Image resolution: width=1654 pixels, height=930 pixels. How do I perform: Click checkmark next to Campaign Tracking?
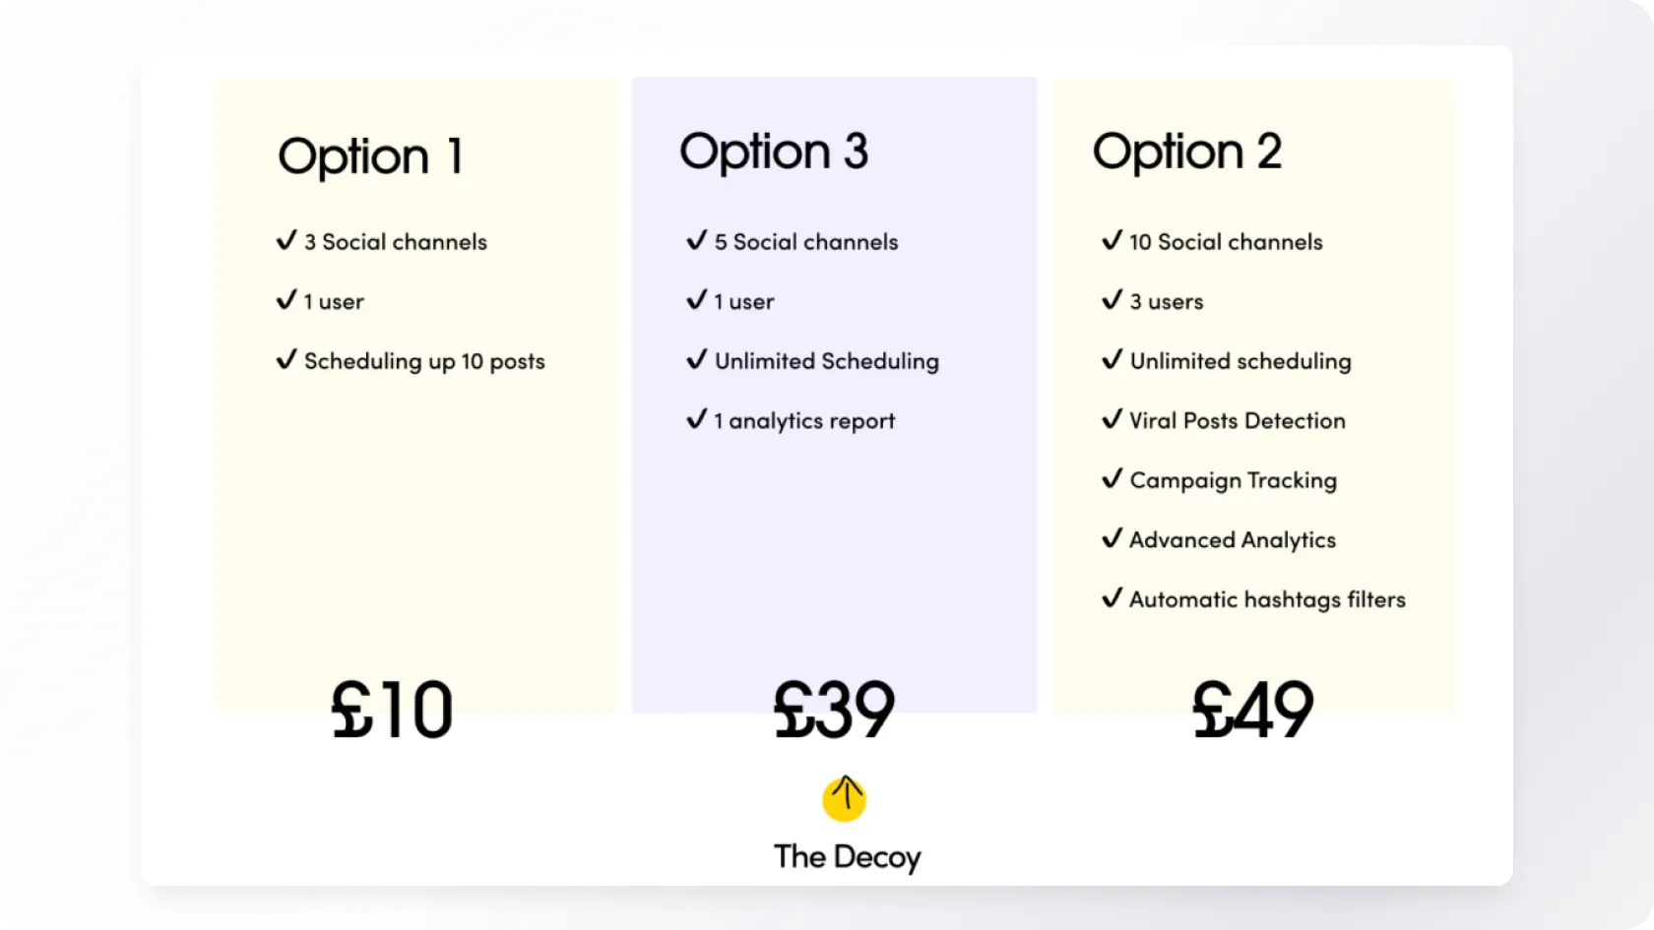pyautogui.click(x=1112, y=479)
